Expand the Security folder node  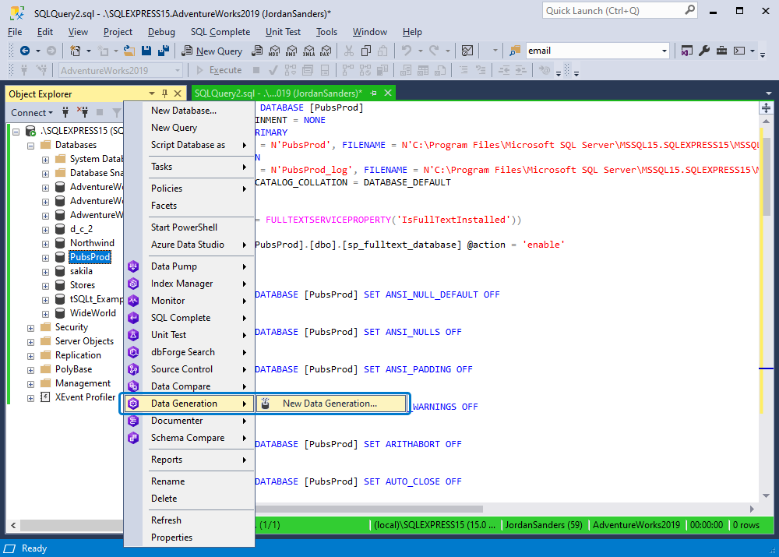point(31,328)
